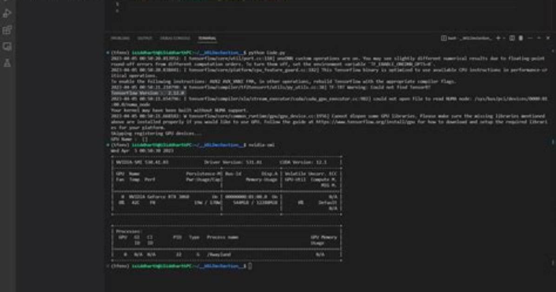Screen dimensions: 556x292
Task: Switch to the Output panel tab
Action: coord(145,38)
